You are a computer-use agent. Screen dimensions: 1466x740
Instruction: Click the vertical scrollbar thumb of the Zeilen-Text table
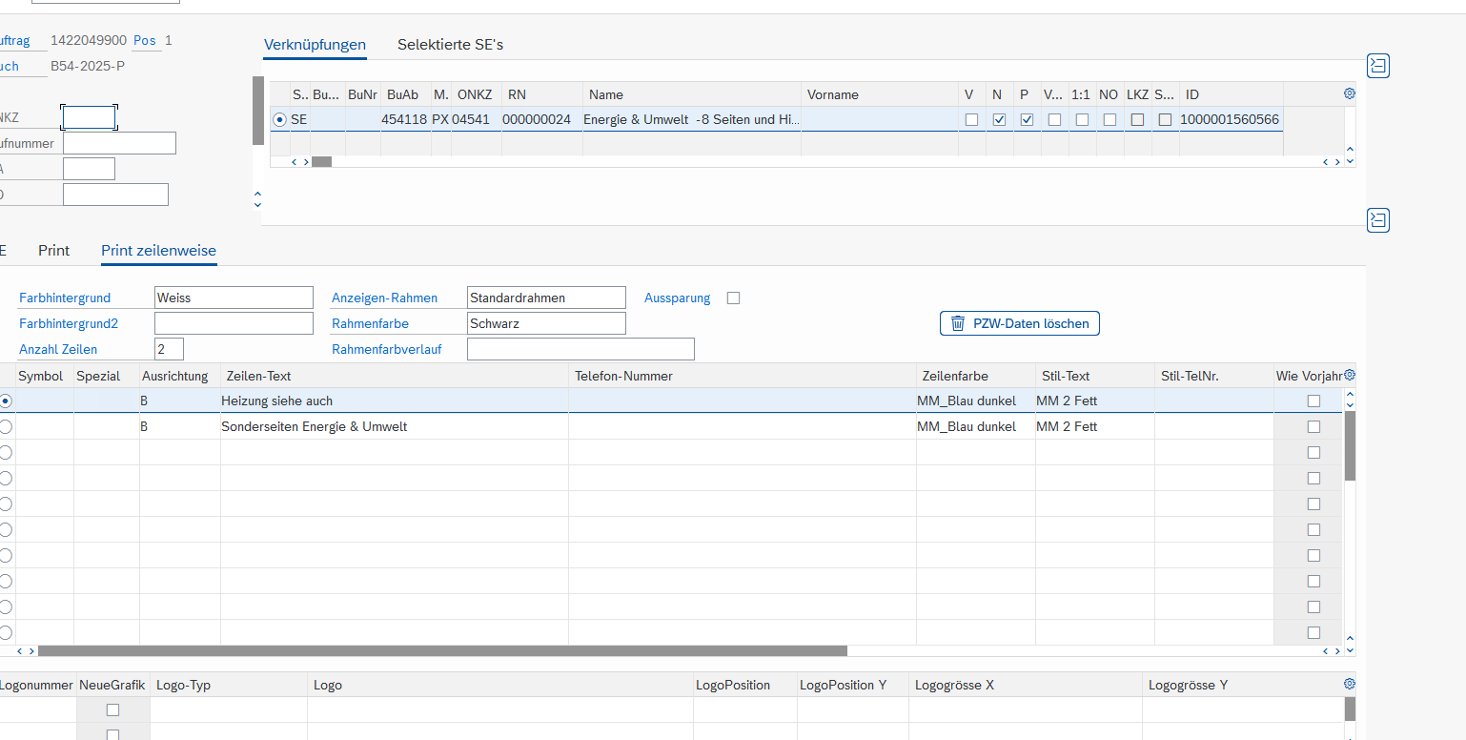click(x=1350, y=445)
